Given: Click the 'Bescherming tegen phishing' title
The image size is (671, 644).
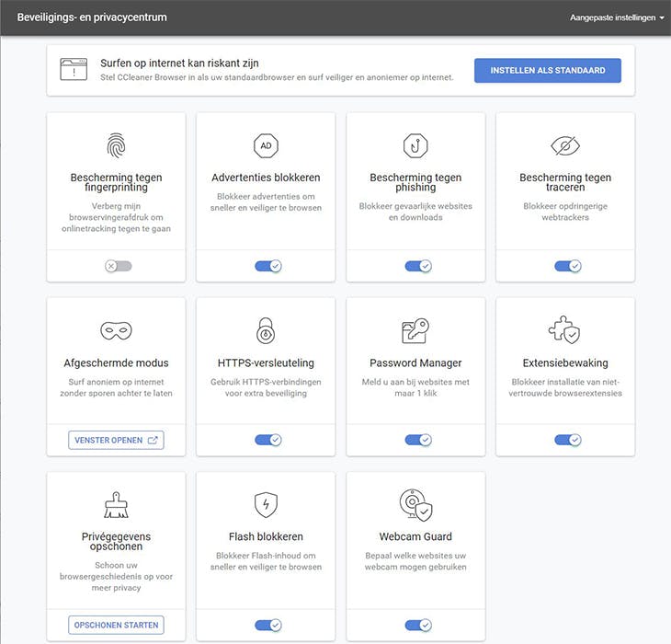Looking at the screenshot, I should coord(415,182).
